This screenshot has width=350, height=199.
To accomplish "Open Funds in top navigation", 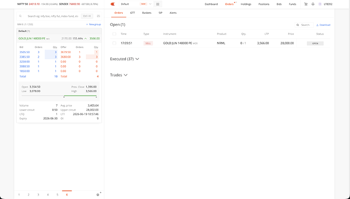I will [x=292, y=4].
